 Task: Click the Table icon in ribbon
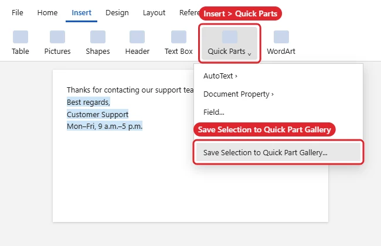click(21, 37)
